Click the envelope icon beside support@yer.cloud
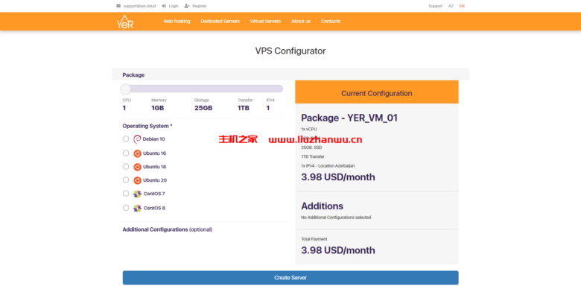 point(118,6)
